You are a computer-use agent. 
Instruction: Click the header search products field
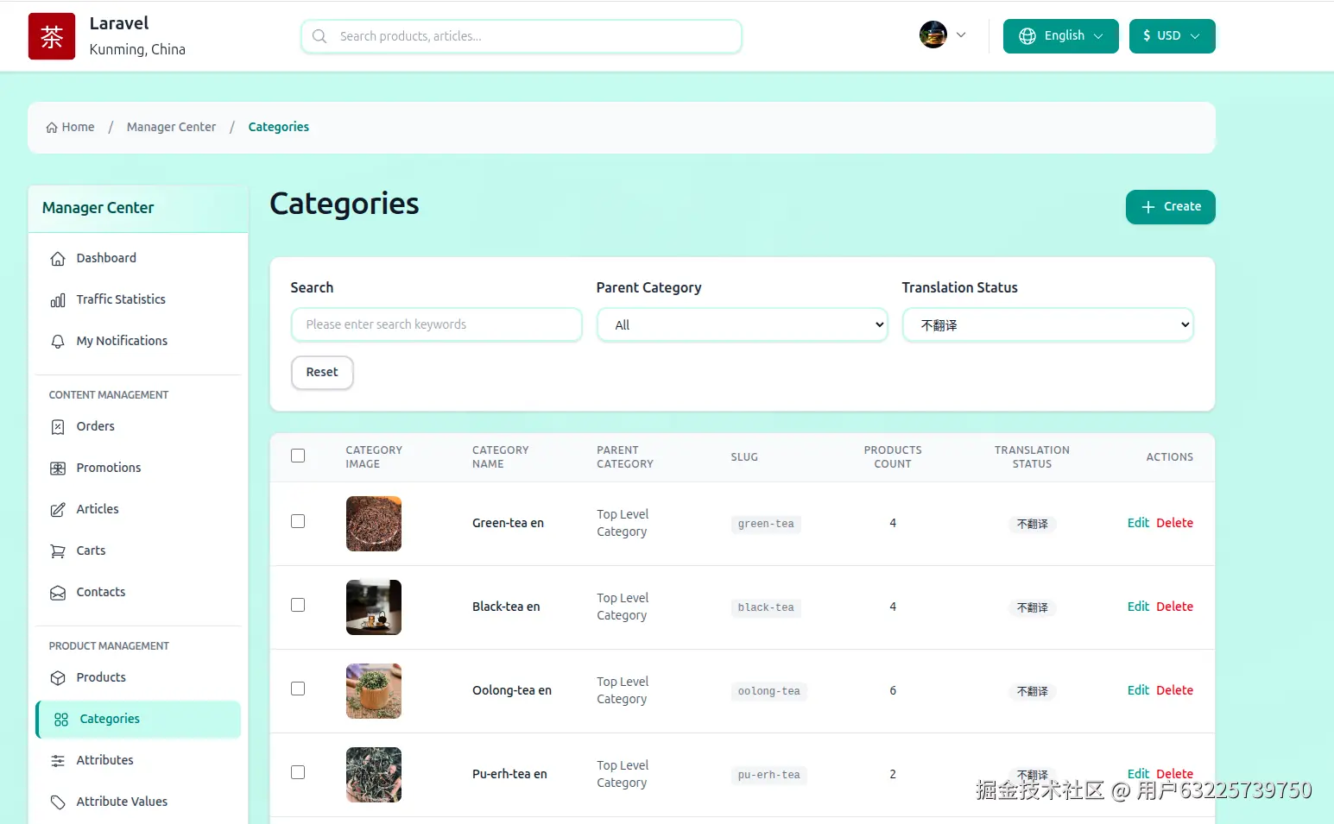522,36
